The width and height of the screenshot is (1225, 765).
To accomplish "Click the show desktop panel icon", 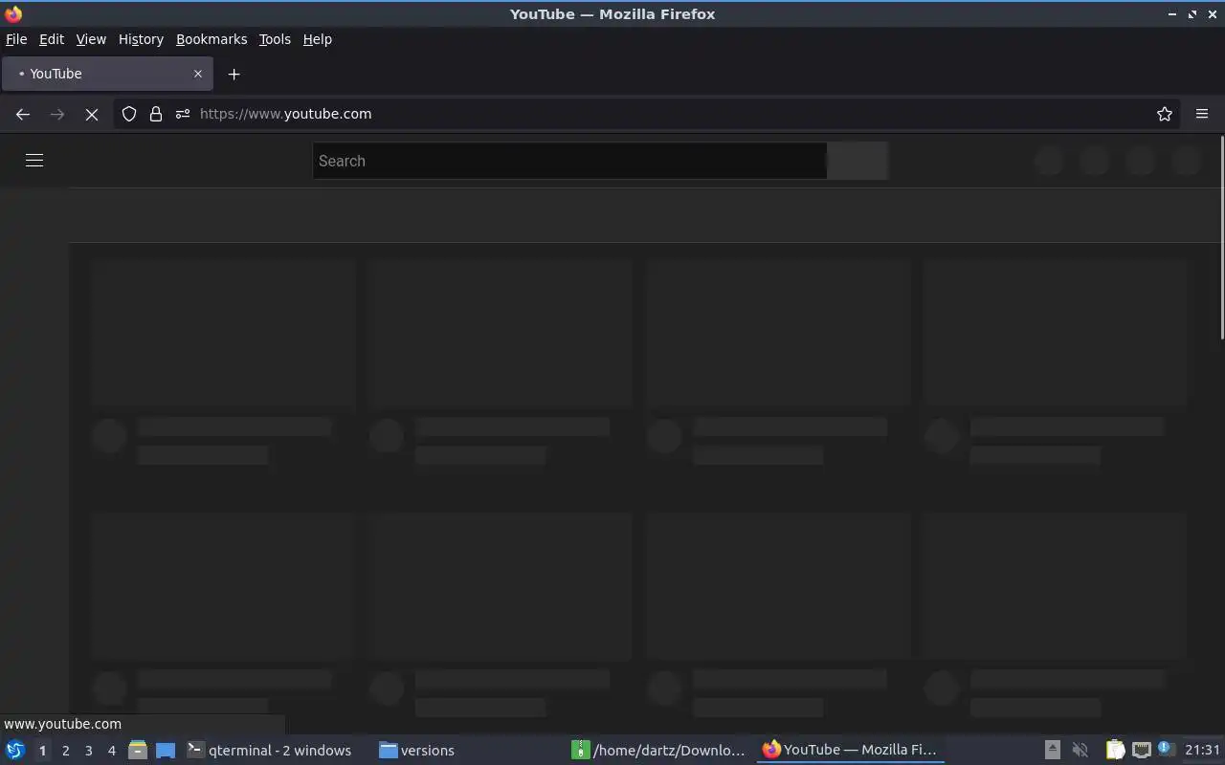I will (166, 751).
